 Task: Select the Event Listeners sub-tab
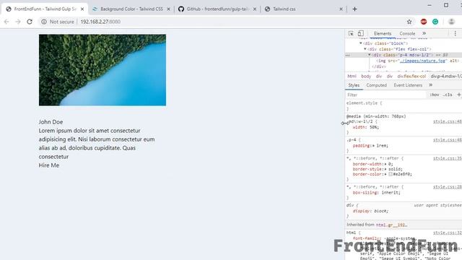pyautogui.click(x=408, y=85)
